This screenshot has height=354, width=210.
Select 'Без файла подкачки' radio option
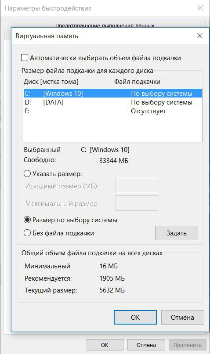[27, 233]
